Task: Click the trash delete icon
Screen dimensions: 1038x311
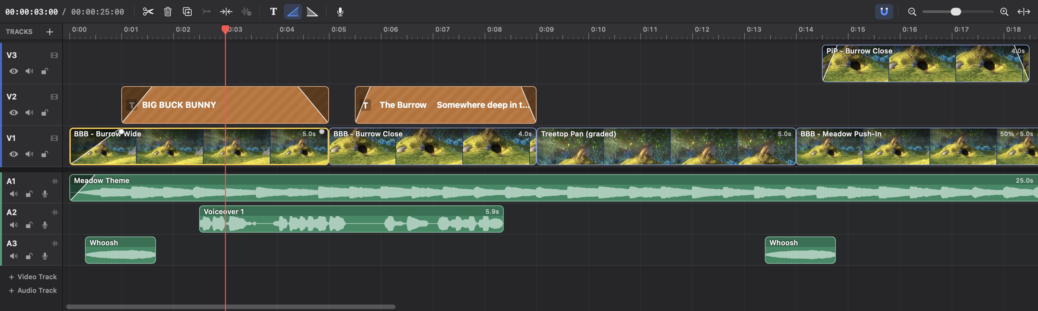Action: 168,12
